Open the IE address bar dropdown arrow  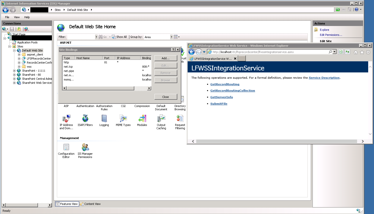click(335, 52)
